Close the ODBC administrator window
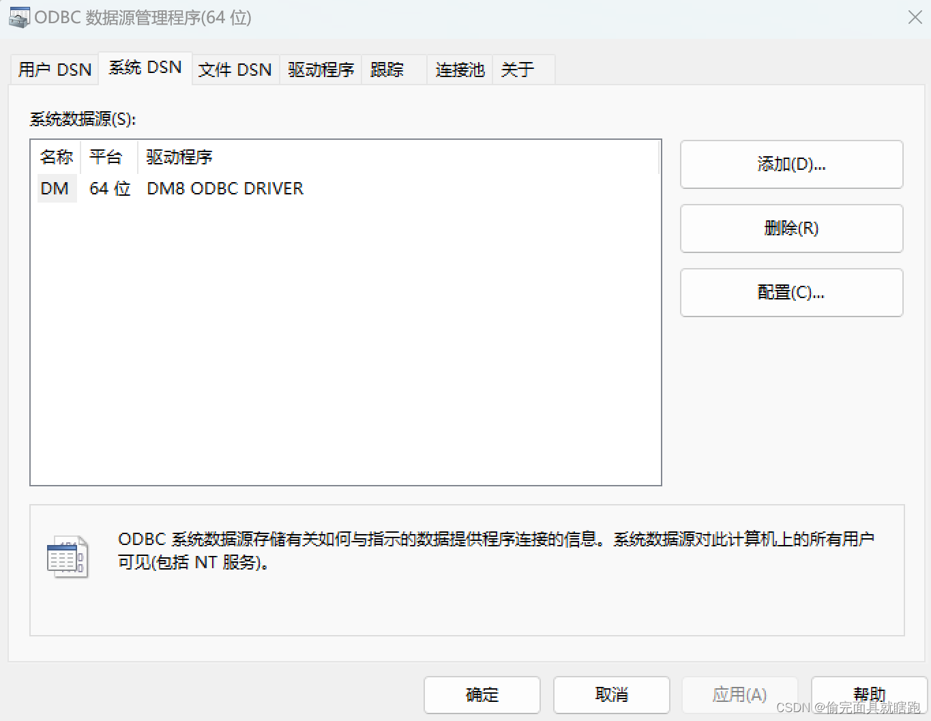Screen dimensions: 931x721 915,17
